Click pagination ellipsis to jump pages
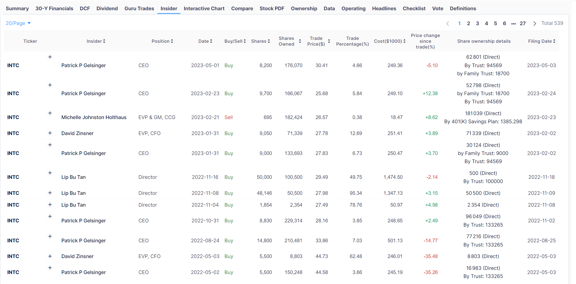The width and height of the screenshot is (576, 284). pos(514,24)
